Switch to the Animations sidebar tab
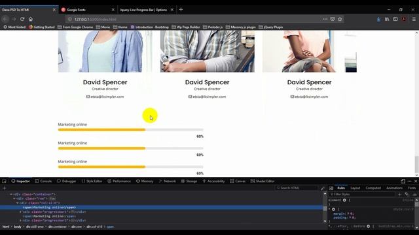419x235 pixels. pyautogui.click(x=394, y=188)
